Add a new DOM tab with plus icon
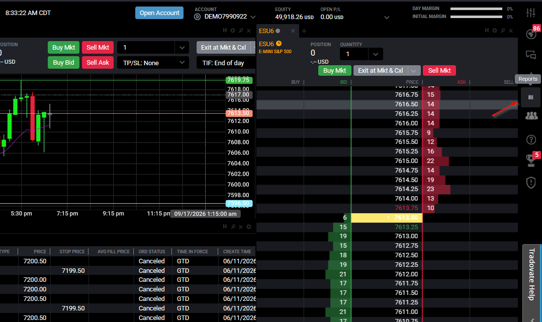 [304, 31]
